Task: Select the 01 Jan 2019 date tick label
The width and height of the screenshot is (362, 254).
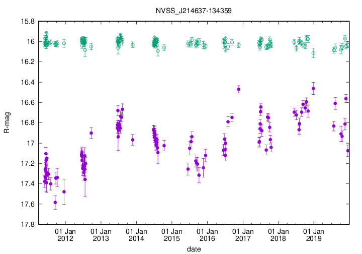Action: point(313,234)
